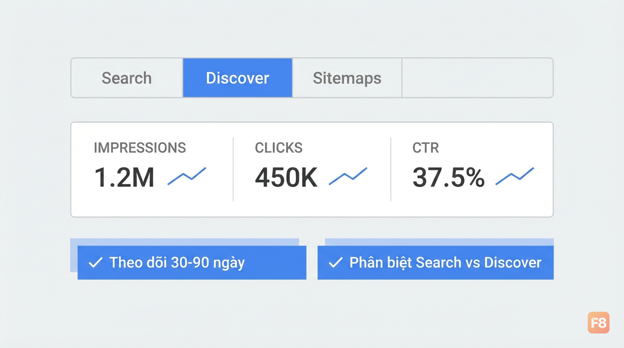Screen dimensions: 624x348
Task: Click the Phân biệt Search vs Discover banner
Action: [x=435, y=262]
